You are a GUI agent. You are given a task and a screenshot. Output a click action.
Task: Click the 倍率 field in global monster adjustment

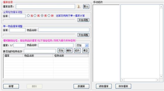(17, 16)
